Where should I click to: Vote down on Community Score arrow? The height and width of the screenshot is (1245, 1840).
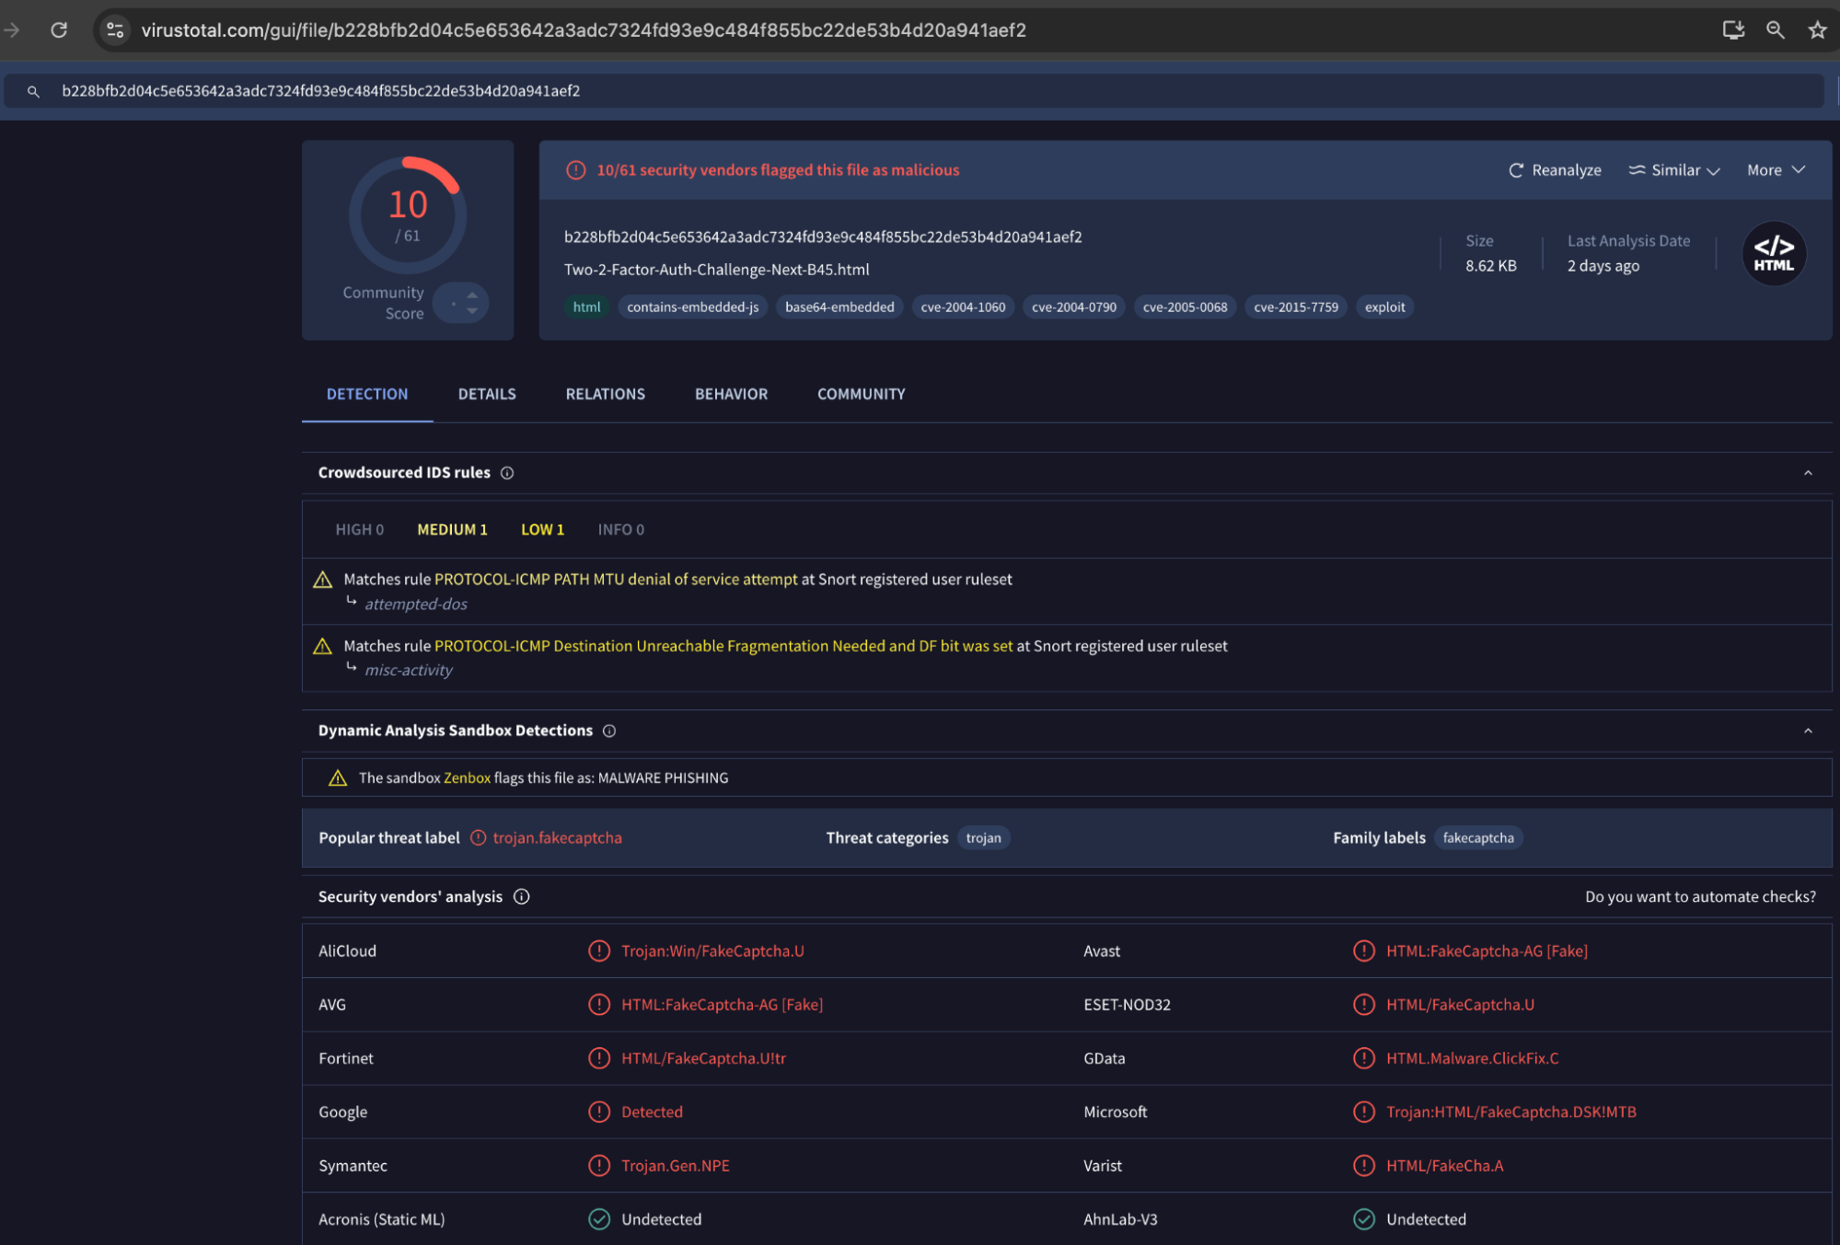tap(472, 311)
